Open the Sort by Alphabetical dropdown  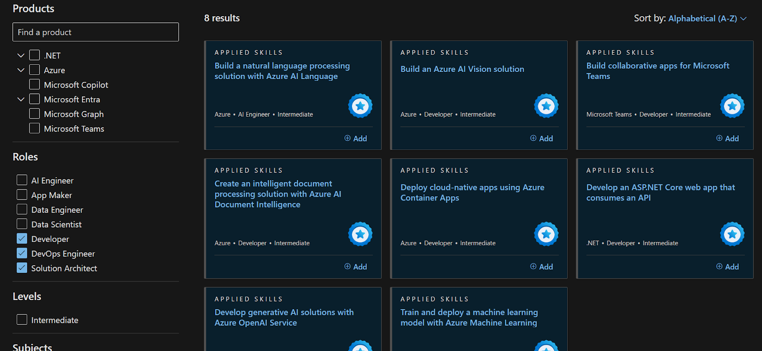[707, 19]
